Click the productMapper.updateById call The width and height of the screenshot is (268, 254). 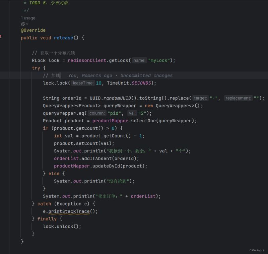[100, 166]
